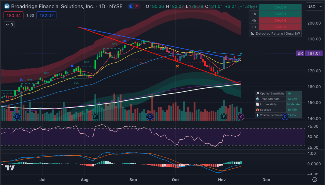
Task: Open the upcoming dividend D marker near Dec
Action: click(x=285, y=117)
